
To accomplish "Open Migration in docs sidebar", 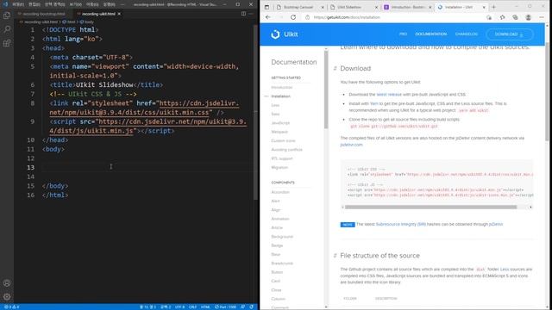I will [x=279, y=167].
